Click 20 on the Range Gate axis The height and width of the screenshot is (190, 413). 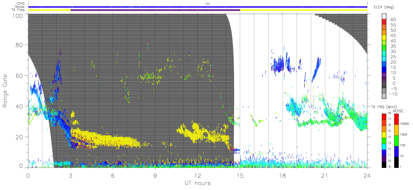19,137
